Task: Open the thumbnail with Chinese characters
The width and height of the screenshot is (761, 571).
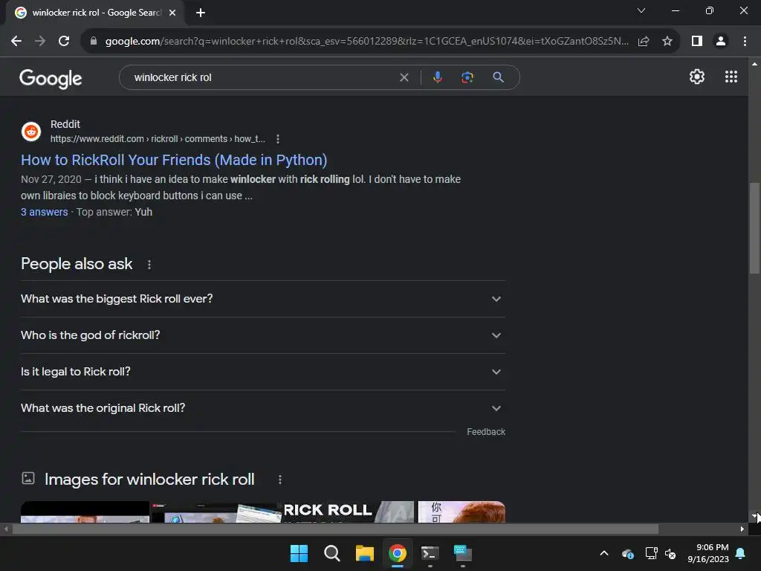Action: [462, 512]
